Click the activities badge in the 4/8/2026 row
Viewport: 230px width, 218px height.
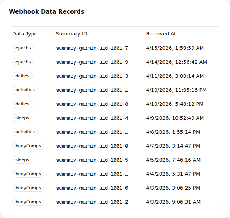(25, 132)
